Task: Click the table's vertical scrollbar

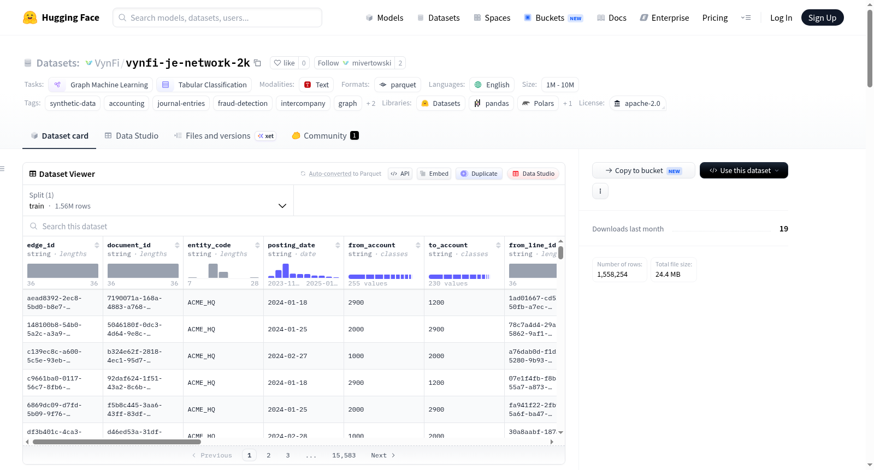Action: [x=560, y=253]
